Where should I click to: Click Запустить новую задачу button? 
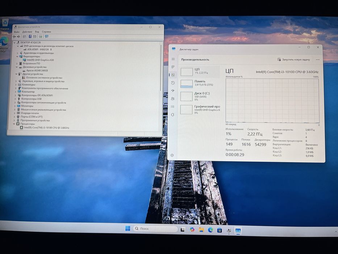(294, 60)
